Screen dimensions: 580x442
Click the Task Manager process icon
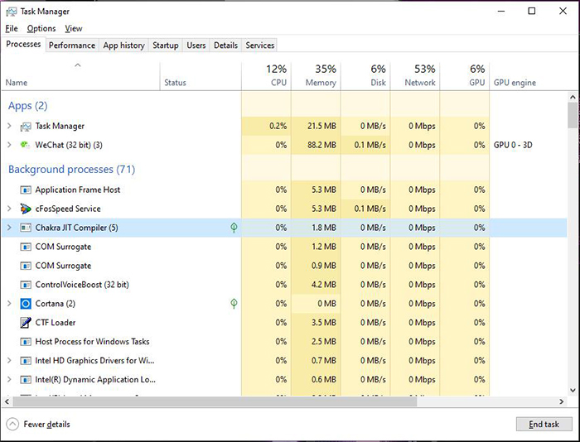tap(26, 126)
